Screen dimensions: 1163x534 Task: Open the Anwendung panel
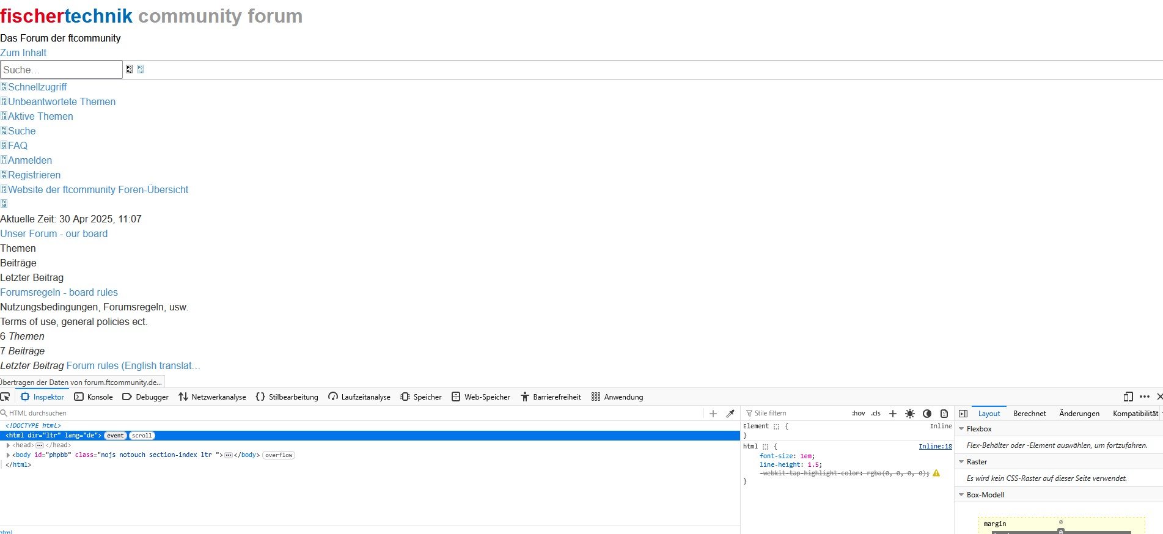(617, 397)
